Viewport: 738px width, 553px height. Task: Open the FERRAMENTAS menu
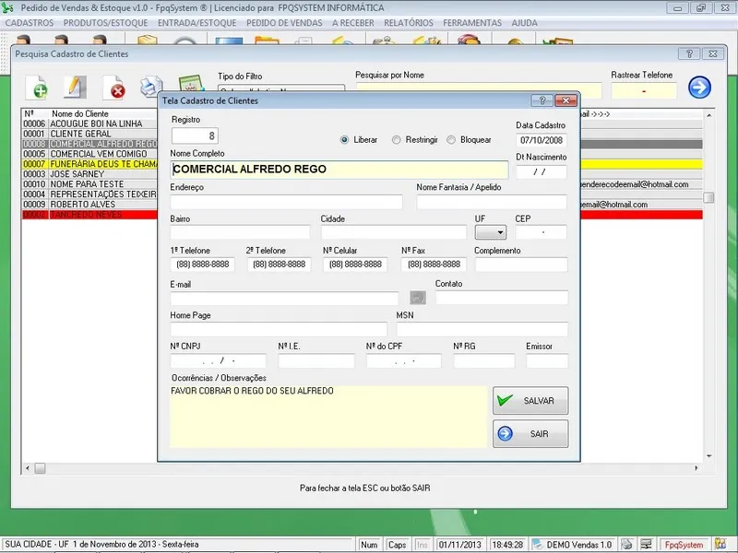(x=472, y=21)
